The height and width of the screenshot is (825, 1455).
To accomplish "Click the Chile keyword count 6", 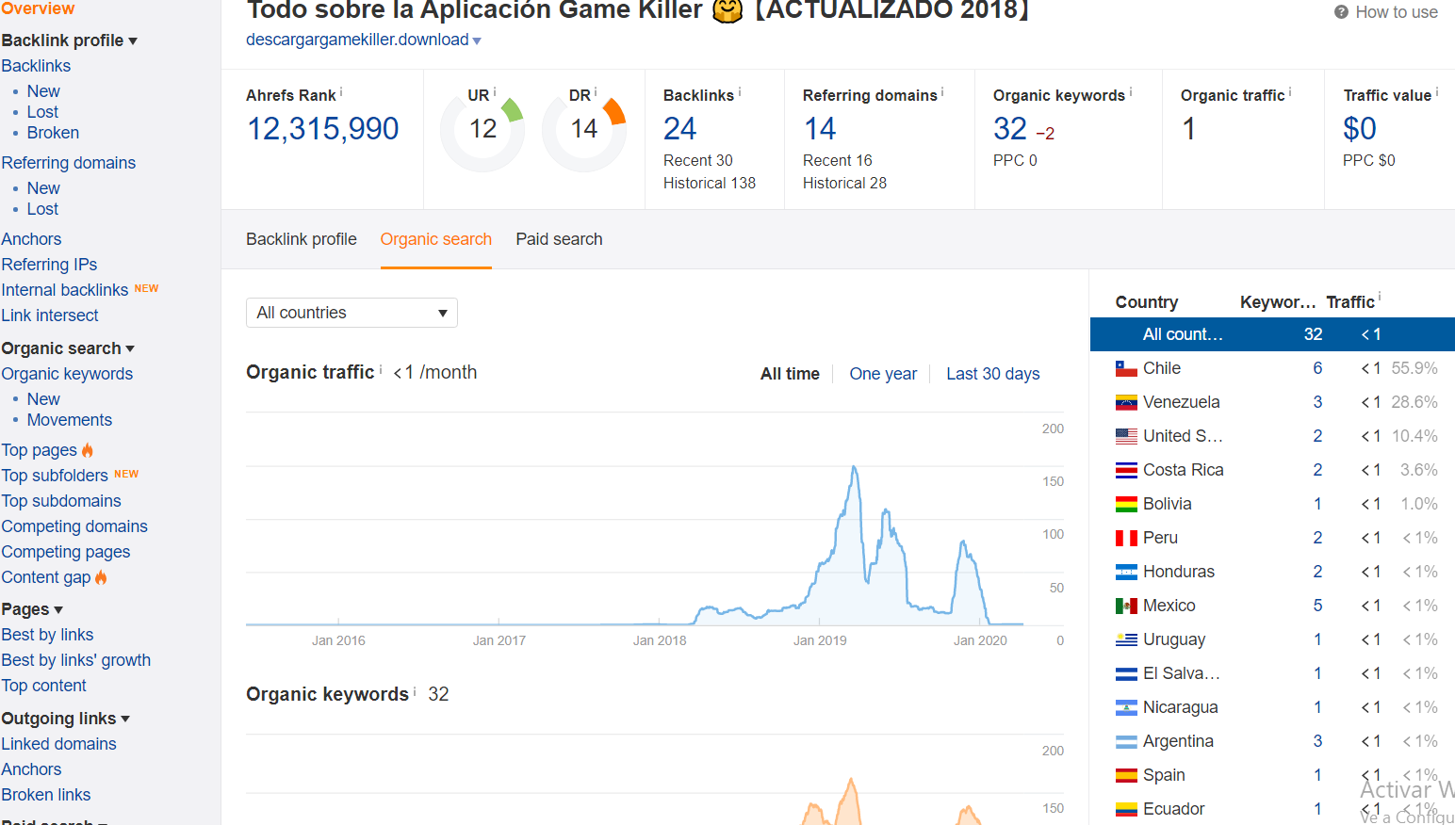I will pos(1317,368).
